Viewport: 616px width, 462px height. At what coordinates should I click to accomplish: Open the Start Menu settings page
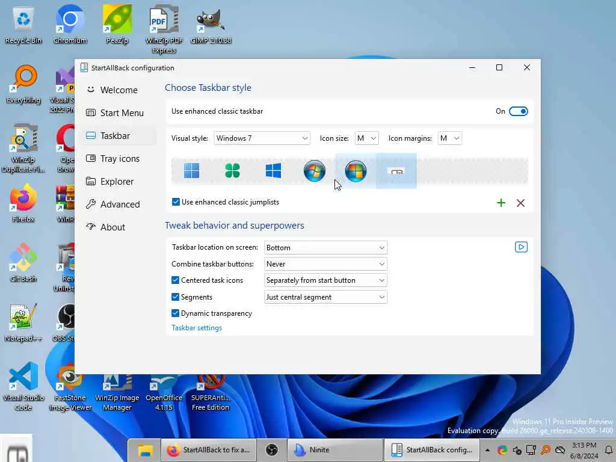(x=119, y=112)
